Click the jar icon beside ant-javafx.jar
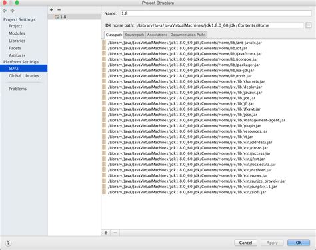This screenshot has width=316, height=250. [104, 43]
